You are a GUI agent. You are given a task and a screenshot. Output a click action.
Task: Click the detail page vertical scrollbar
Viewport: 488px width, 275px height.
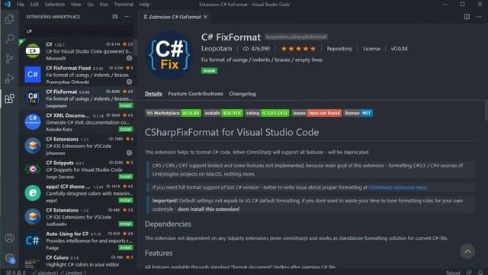point(486,111)
